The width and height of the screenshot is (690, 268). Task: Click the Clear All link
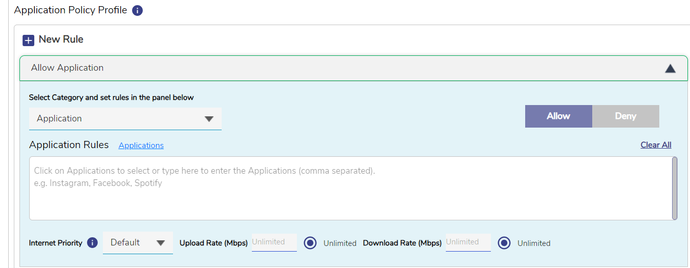(656, 145)
